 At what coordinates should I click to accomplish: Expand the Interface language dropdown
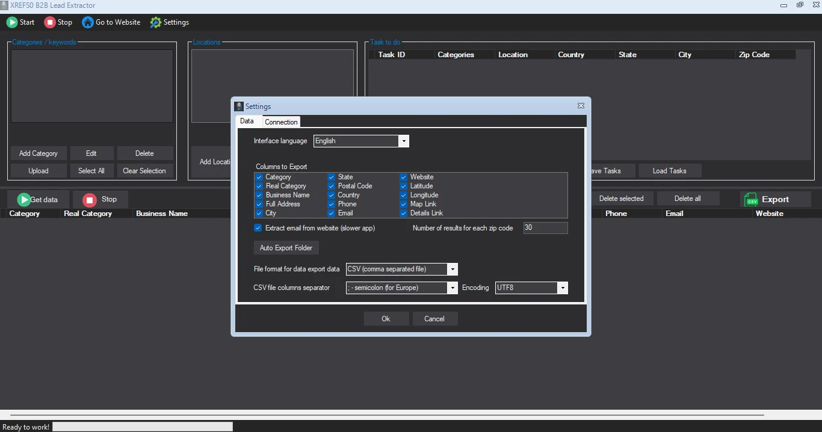tap(404, 141)
